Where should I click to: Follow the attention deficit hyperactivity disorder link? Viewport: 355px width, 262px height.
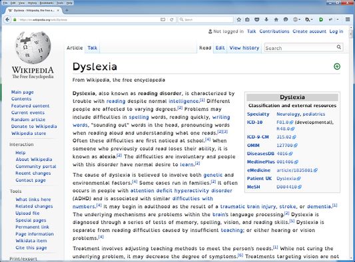(x=181, y=191)
